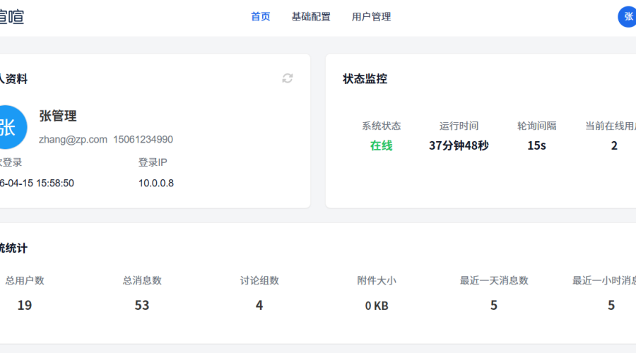Click the 系统状态 label
The width and height of the screenshot is (636, 353).
click(x=382, y=126)
